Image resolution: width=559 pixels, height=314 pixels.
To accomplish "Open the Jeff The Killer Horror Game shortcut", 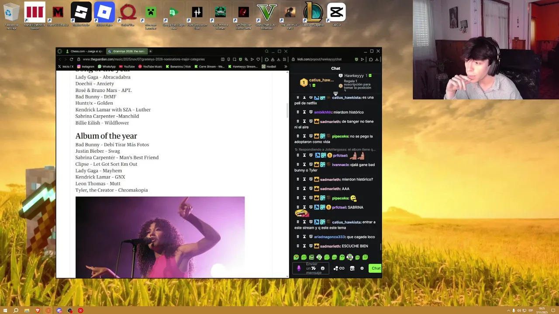I will (x=243, y=16).
